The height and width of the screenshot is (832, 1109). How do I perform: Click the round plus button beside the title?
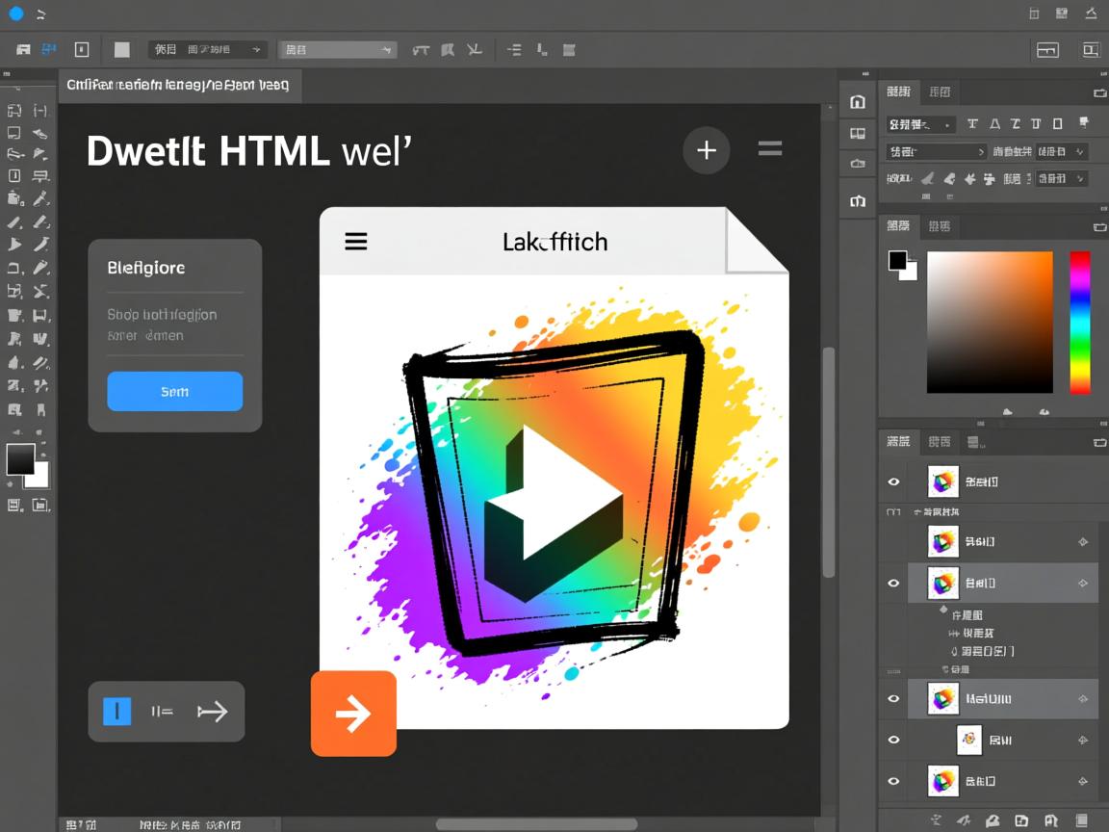707,150
